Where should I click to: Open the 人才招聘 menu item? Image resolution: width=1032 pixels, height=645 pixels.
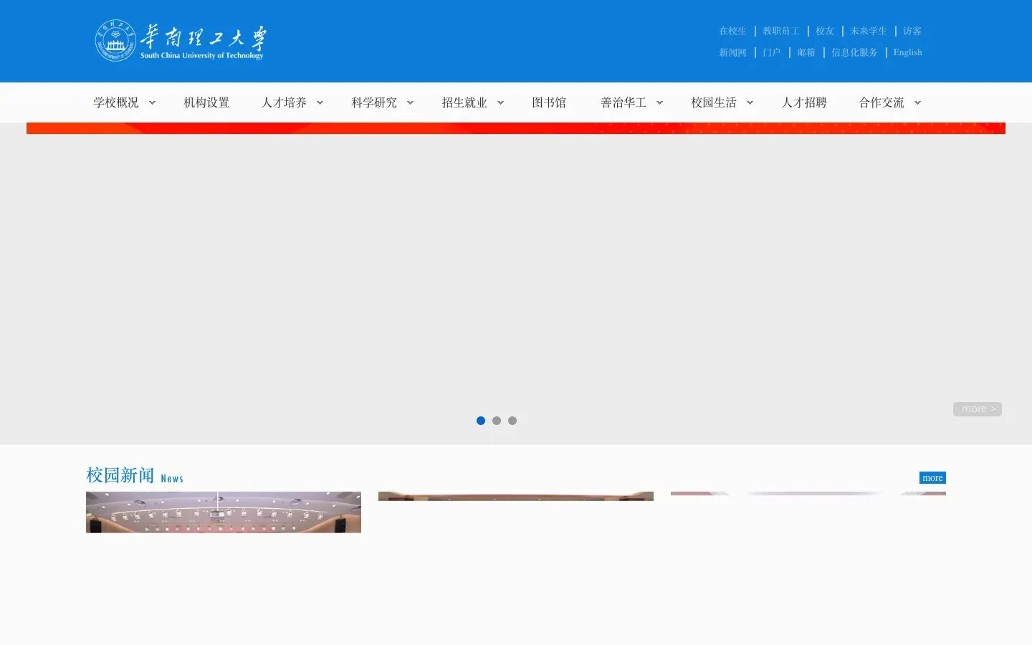click(x=804, y=102)
